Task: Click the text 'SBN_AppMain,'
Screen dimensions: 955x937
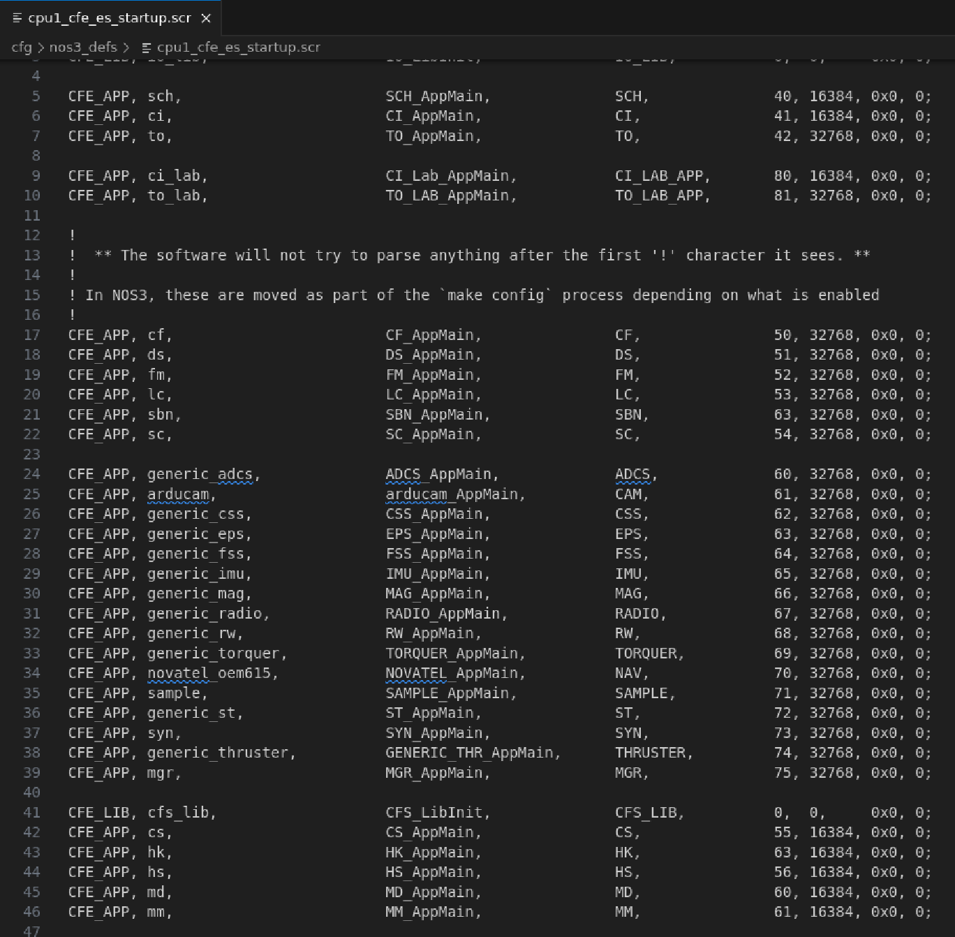Action: (438, 415)
